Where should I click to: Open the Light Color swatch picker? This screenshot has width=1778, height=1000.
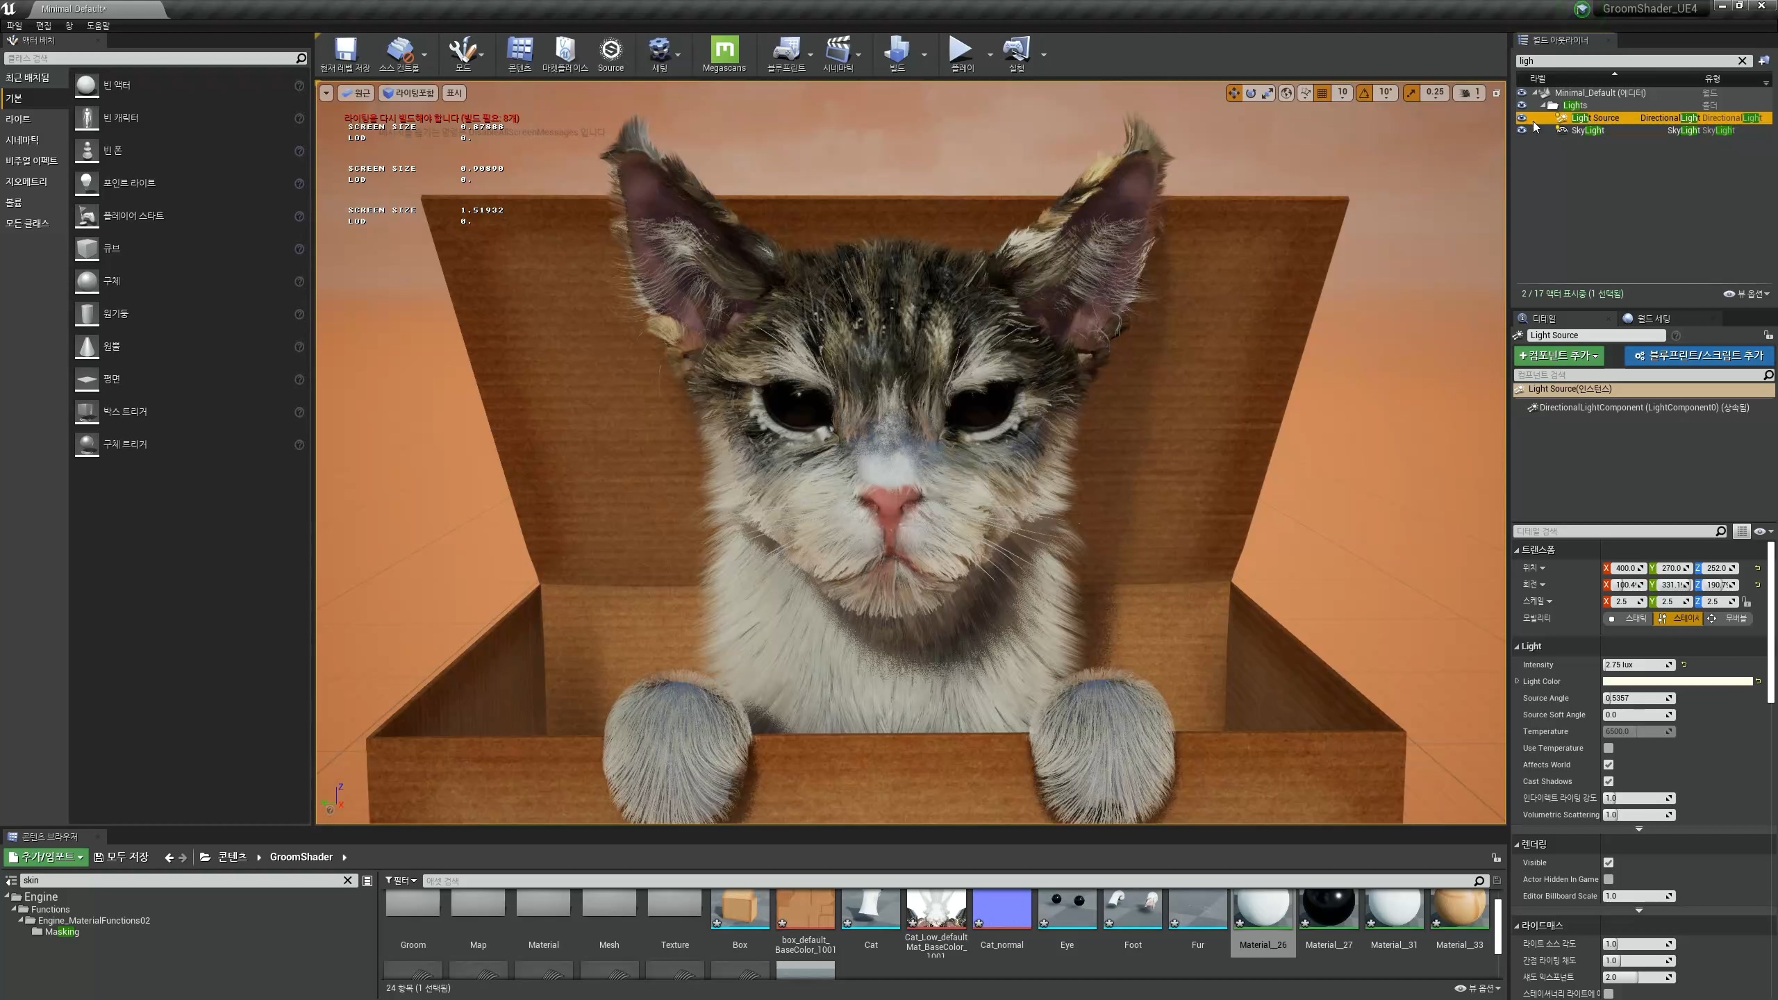[x=1677, y=681]
